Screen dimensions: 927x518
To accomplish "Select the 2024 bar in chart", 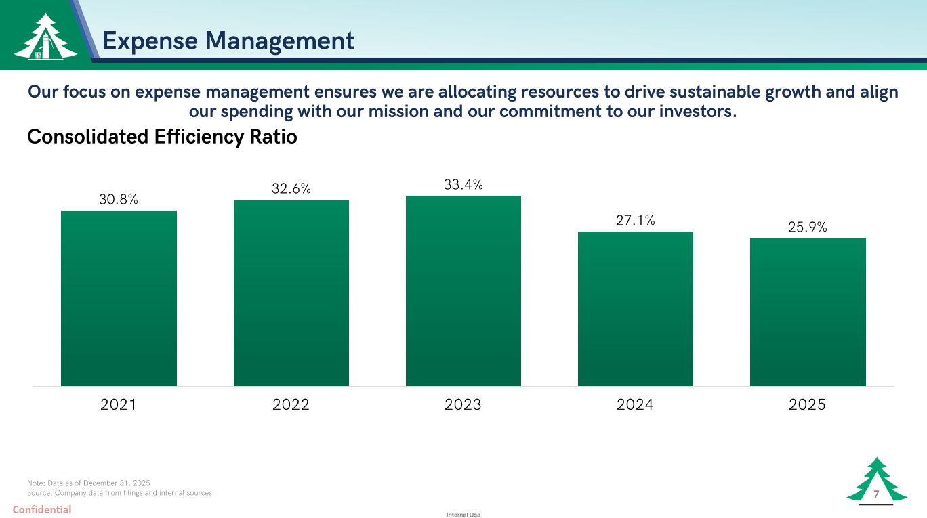I will (x=636, y=309).
